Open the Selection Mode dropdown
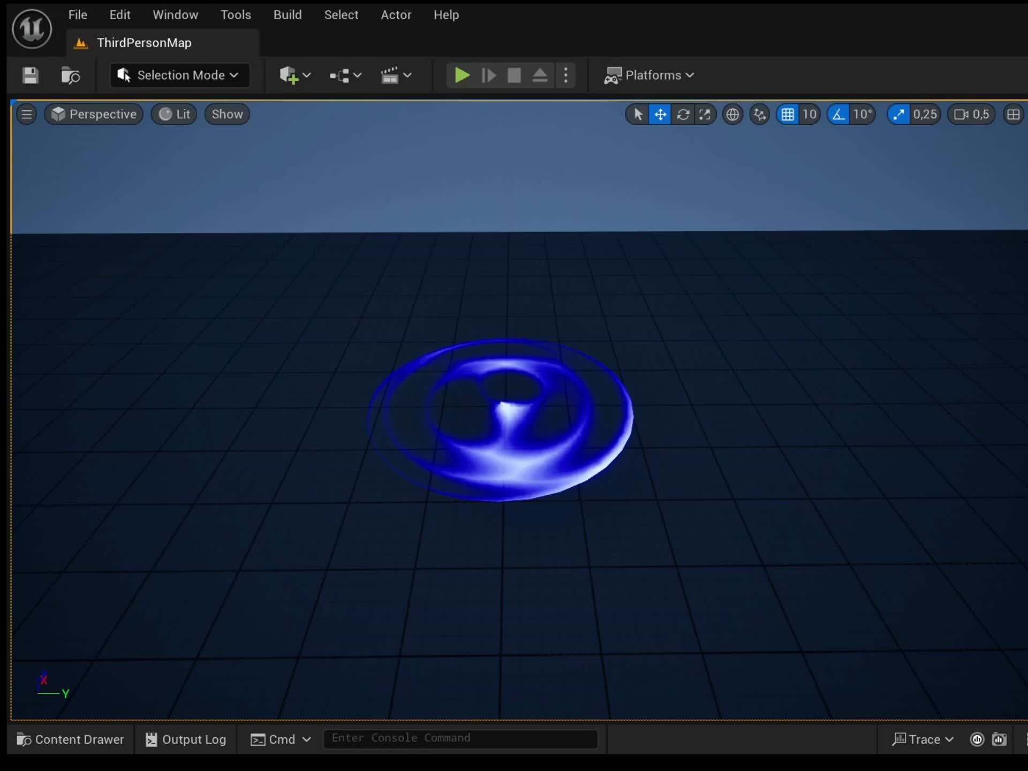Viewport: 1028px width, 771px height. [x=179, y=75]
